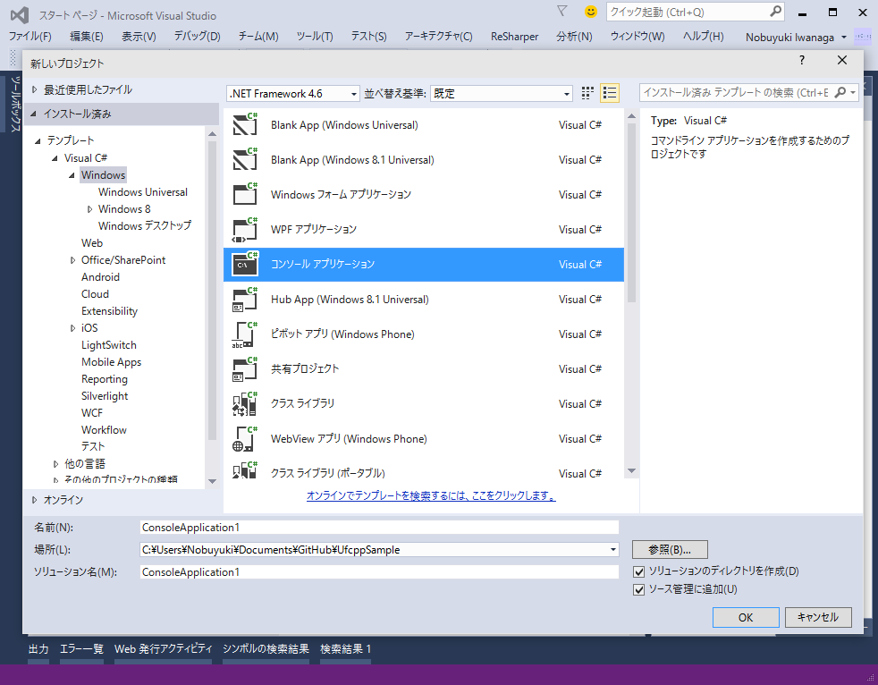Choose the WebView アプリ (Windows Phone) icon
The height and width of the screenshot is (685, 878).
tap(245, 438)
